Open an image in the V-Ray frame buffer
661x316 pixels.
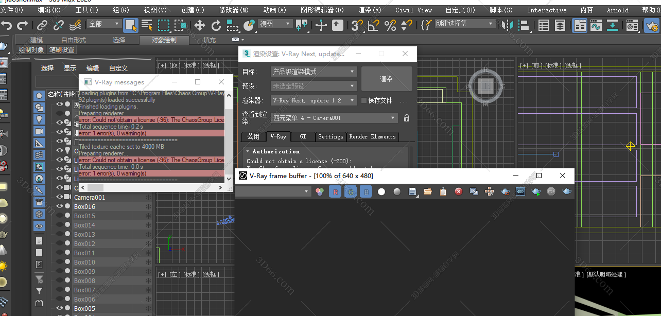[x=428, y=191]
